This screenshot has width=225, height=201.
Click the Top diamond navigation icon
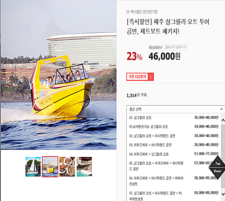(218, 162)
